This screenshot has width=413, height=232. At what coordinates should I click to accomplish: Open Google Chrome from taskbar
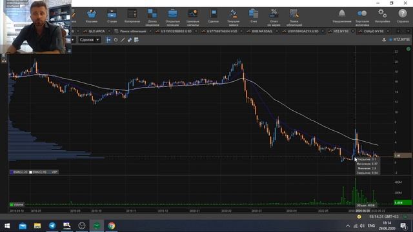(112, 226)
